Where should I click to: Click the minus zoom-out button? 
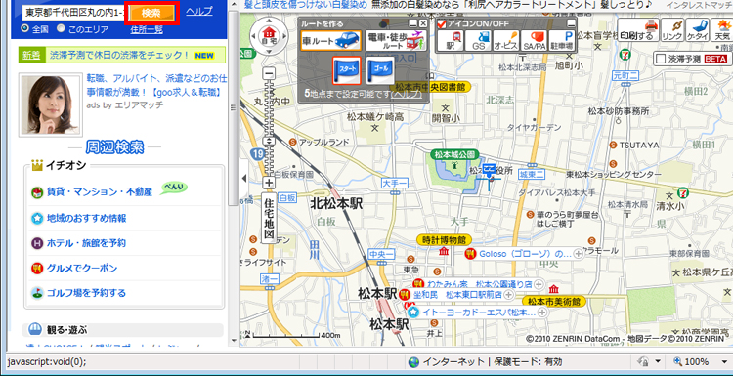[x=270, y=73]
